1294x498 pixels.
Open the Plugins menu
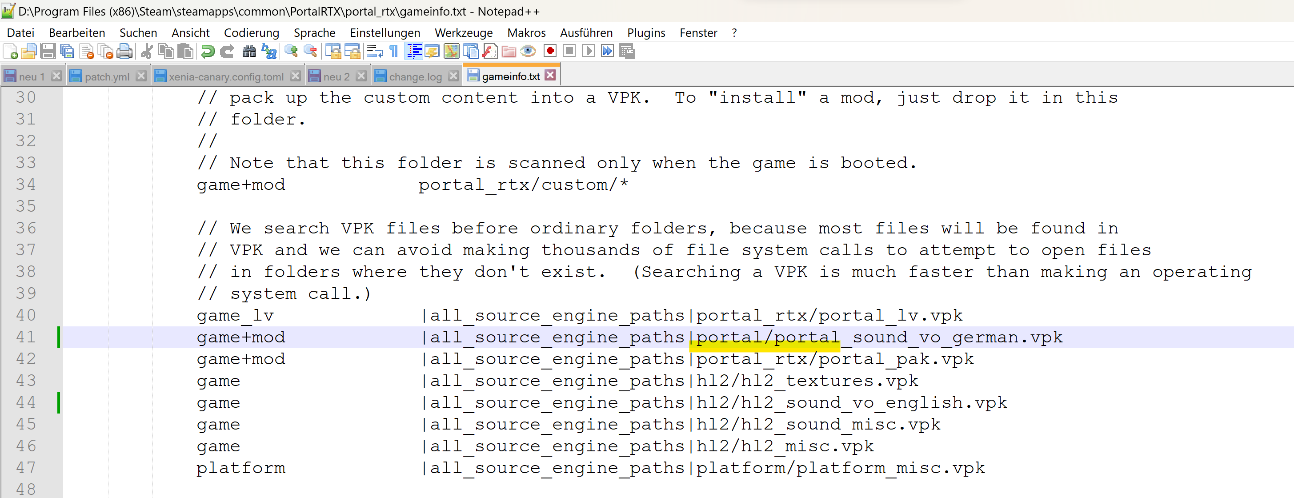[x=645, y=32]
